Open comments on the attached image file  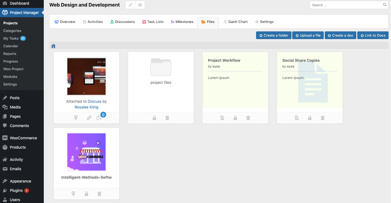pos(99,117)
